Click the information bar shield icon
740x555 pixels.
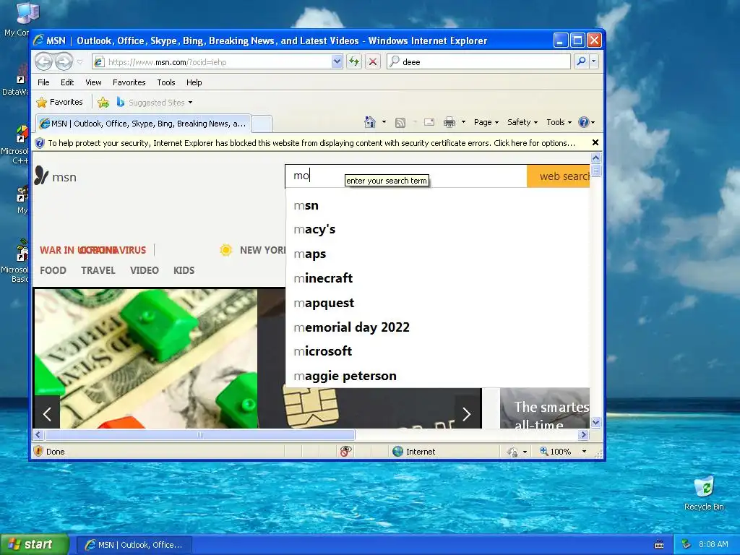click(40, 143)
